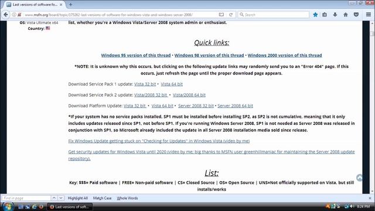This screenshot has height=211, width=375.
Task: Reload the current page
Action: pyautogui.click(x=231, y=15)
